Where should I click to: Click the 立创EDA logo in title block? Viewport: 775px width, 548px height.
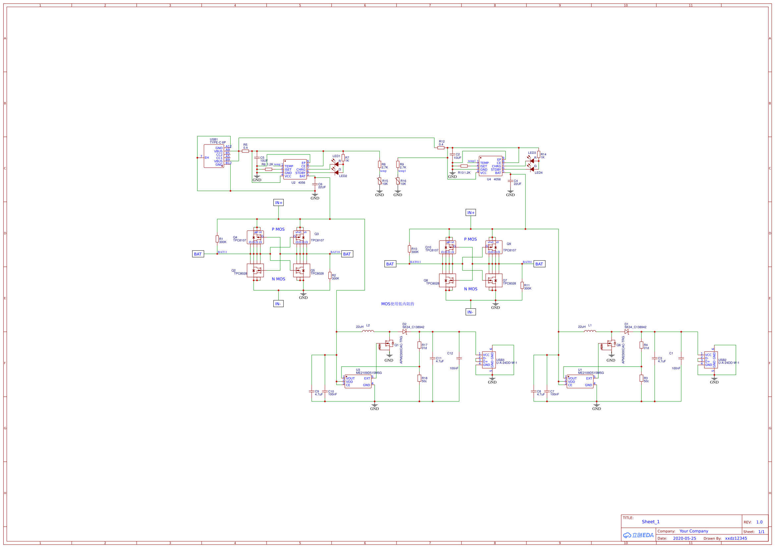click(638, 535)
